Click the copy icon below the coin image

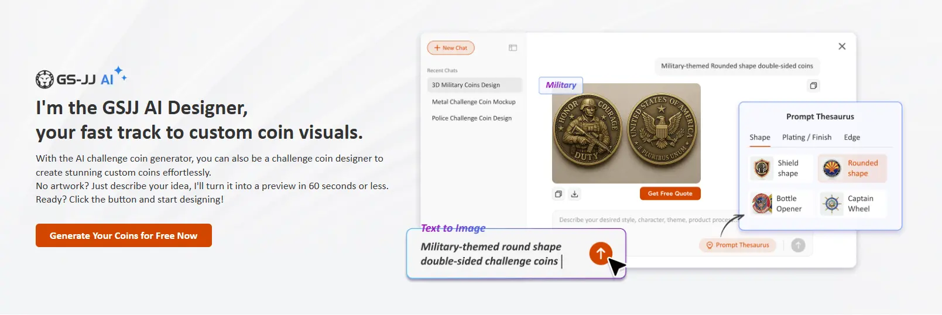[559, 194]
